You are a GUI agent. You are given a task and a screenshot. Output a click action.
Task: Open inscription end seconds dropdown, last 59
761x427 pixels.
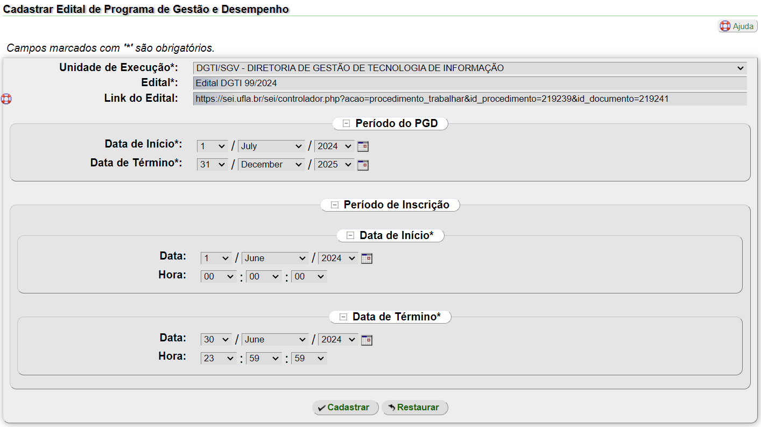(309, 358)
